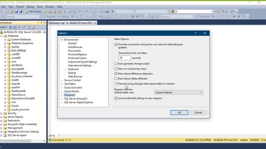Select the RealEstateDB database

click(18, 91)
